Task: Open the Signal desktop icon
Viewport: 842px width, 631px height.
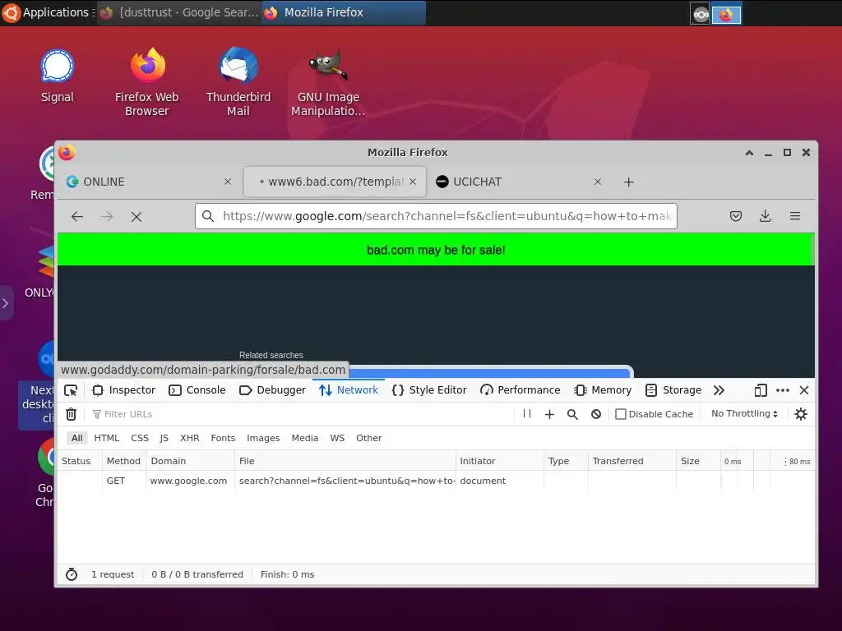Action: click(x=57, y=76)
